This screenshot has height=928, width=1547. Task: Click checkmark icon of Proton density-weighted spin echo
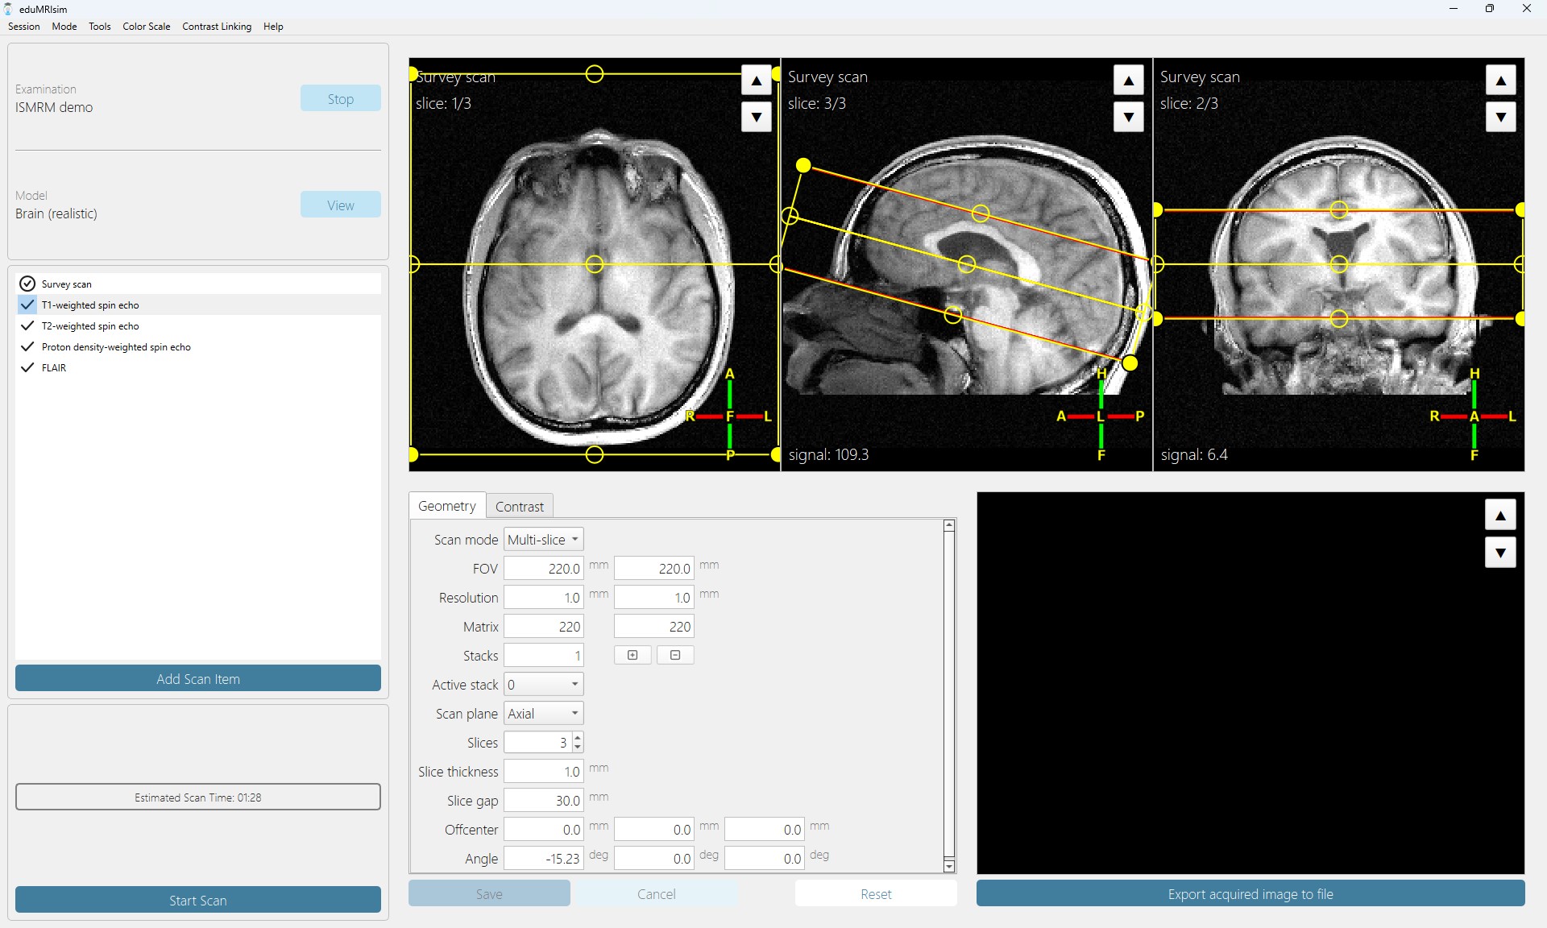(x=27, y=346)
